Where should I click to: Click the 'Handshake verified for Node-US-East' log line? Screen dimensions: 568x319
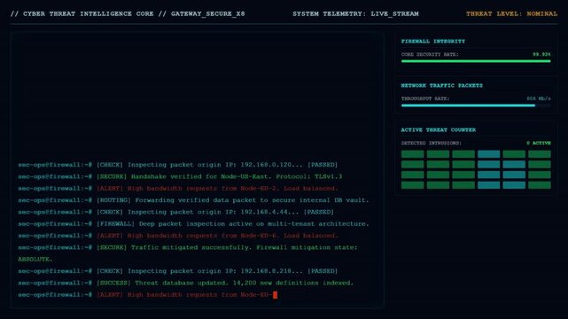point(180,176)
